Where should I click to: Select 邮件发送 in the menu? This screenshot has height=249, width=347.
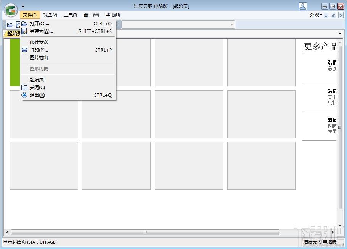[68, 42]
